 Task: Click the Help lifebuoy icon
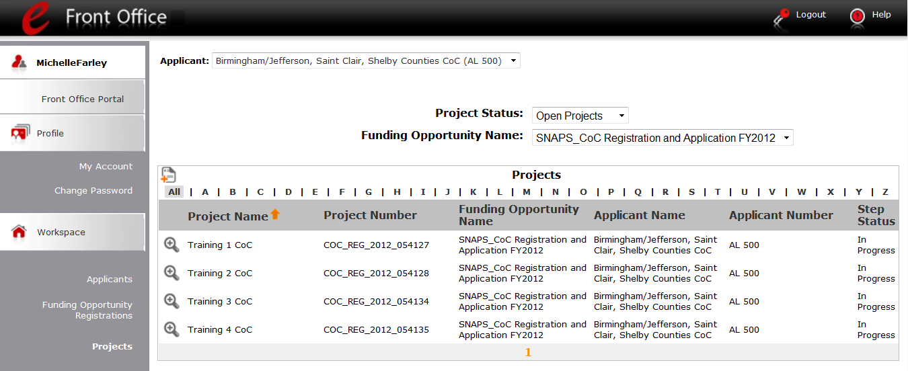(857, 16)
